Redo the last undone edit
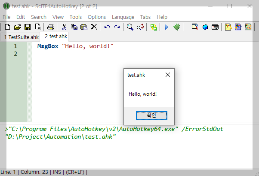259x176 pixels. (117, 27)
